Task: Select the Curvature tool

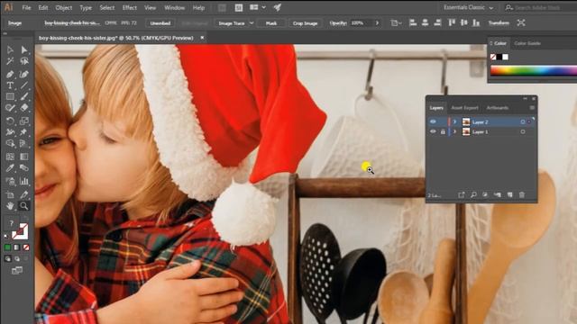Action: coord(24,75)
